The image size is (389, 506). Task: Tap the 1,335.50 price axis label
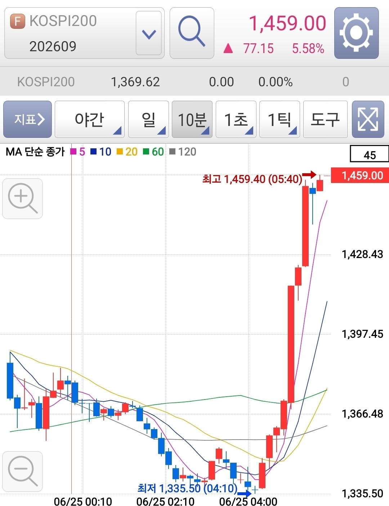click(362, 493)
